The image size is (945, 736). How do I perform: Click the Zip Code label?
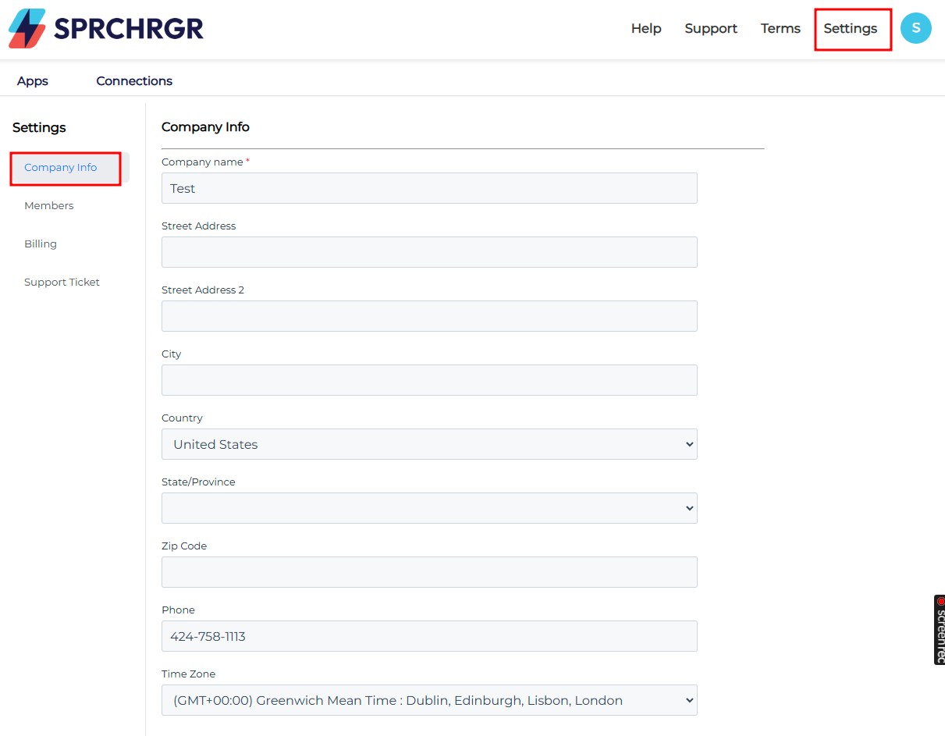click(x=184, y=546)
